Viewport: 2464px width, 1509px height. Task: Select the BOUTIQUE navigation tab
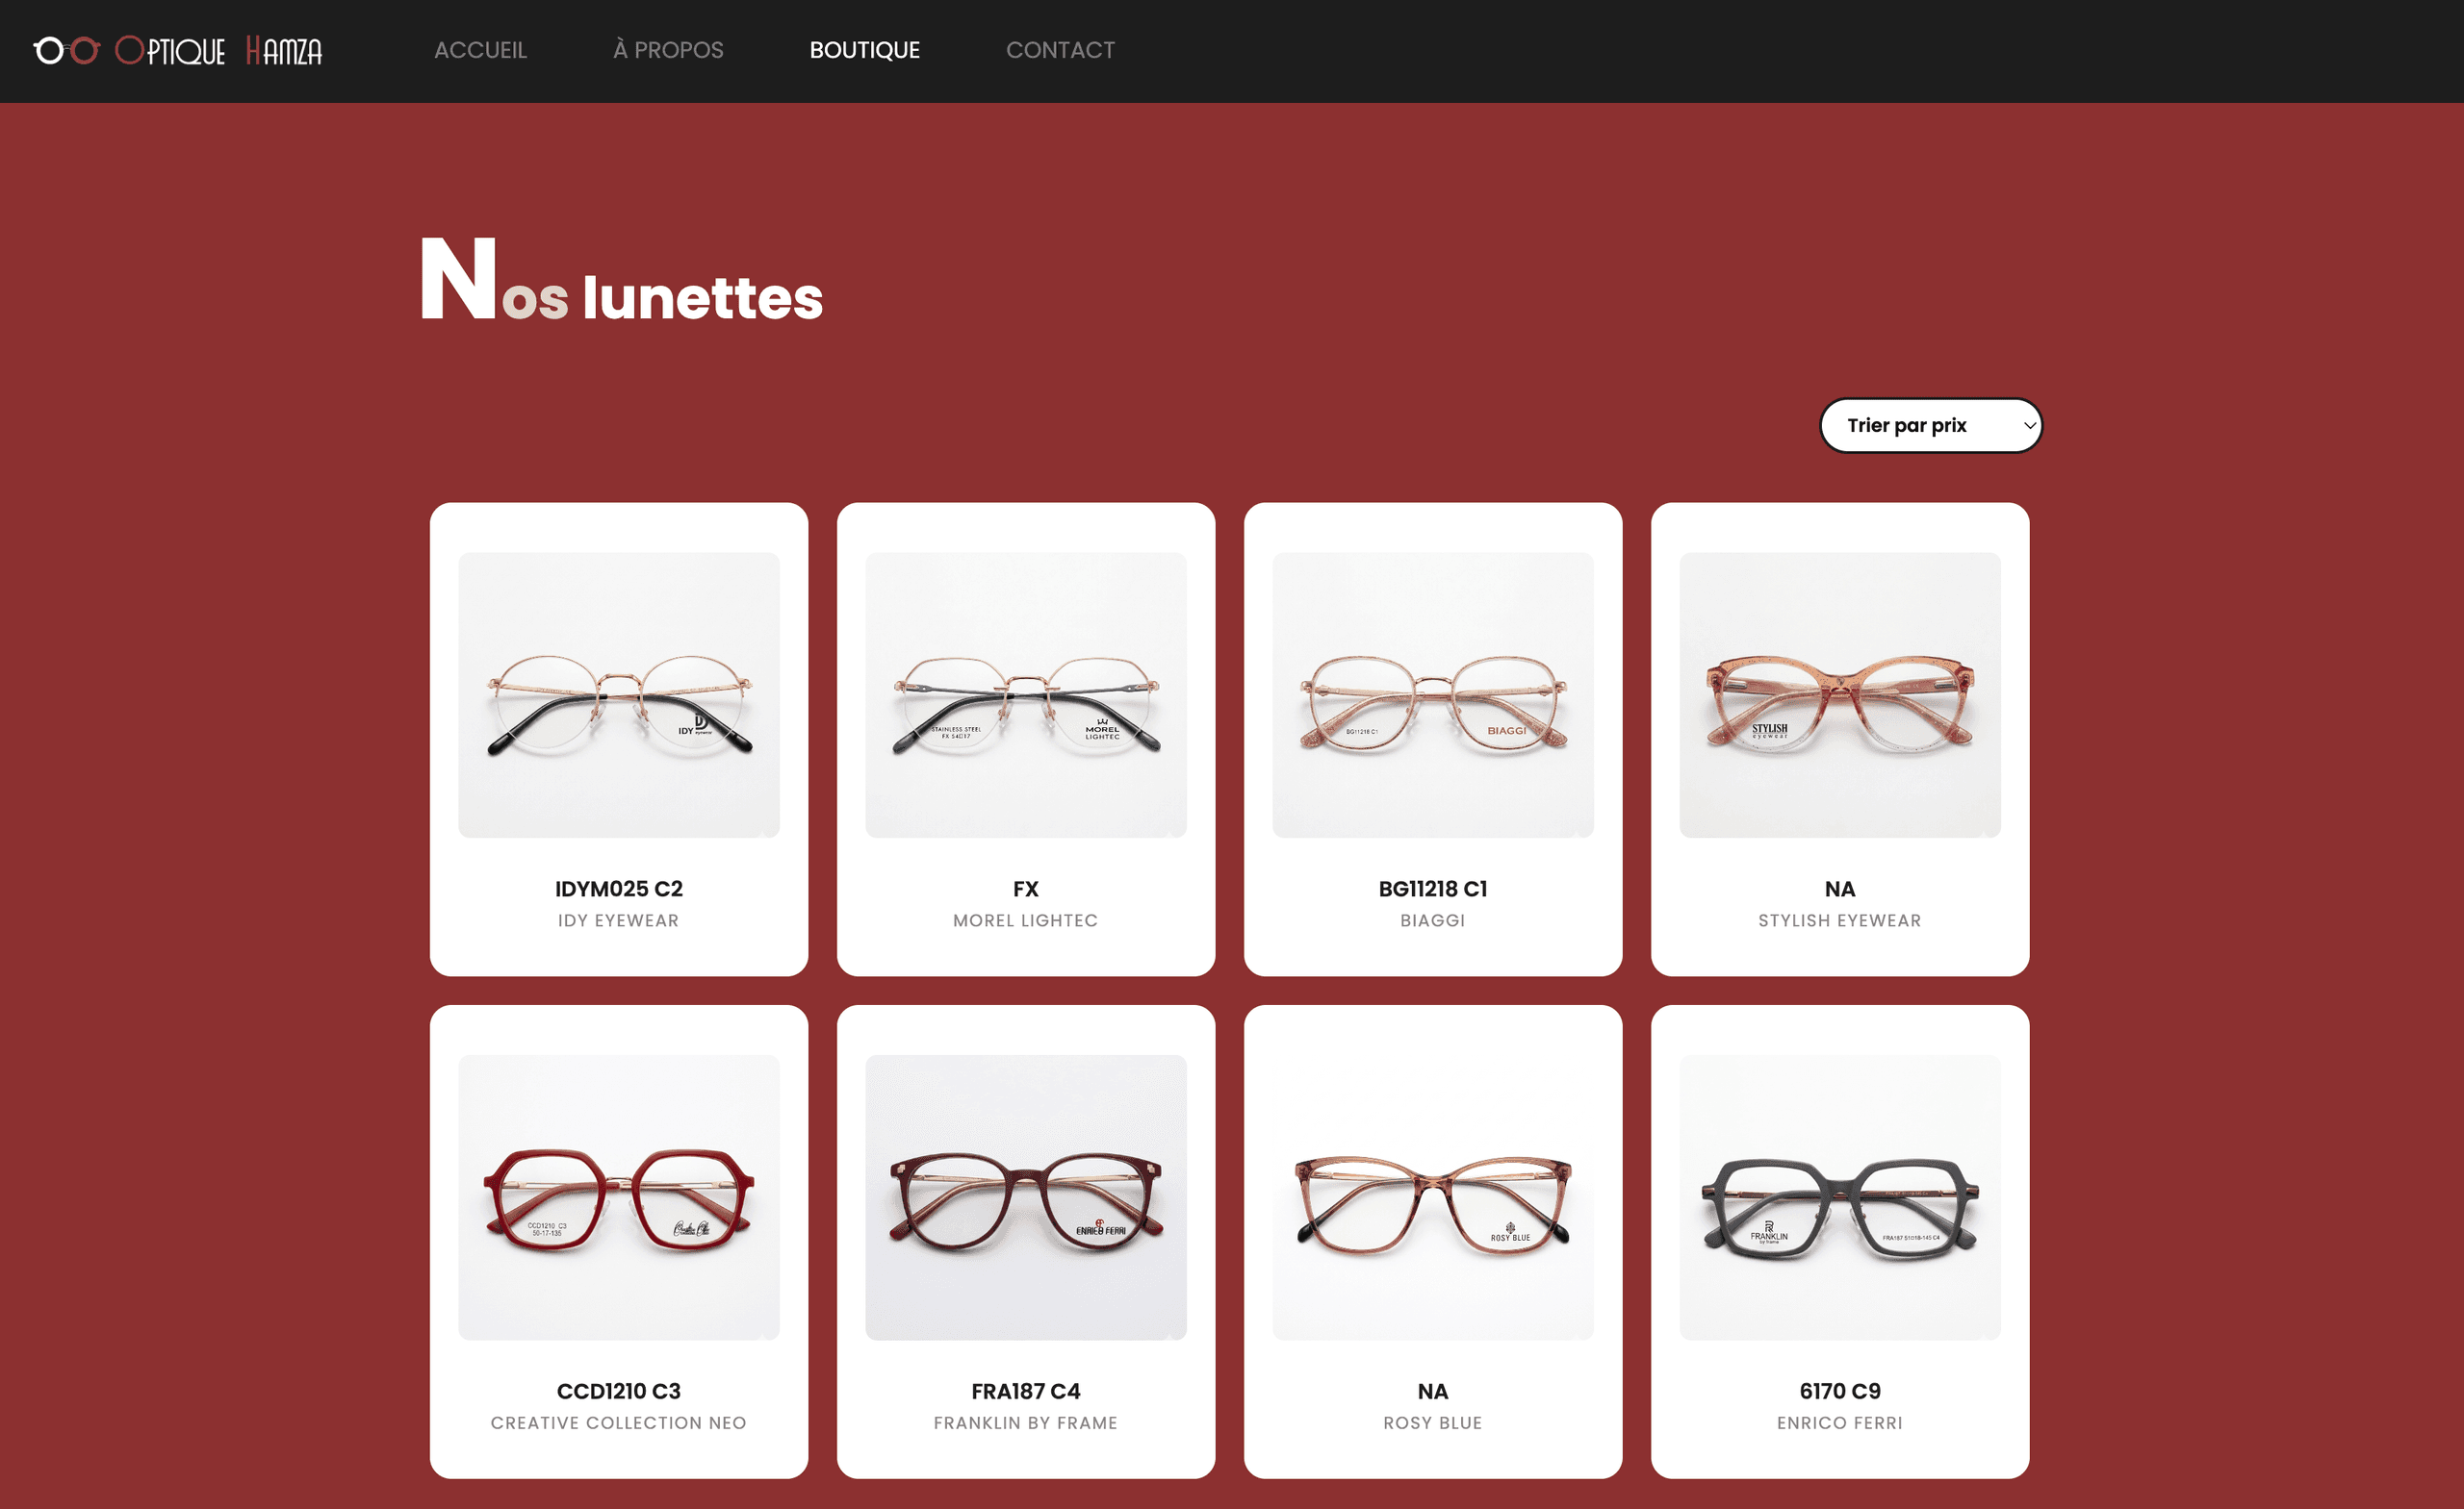coord(864,50)
